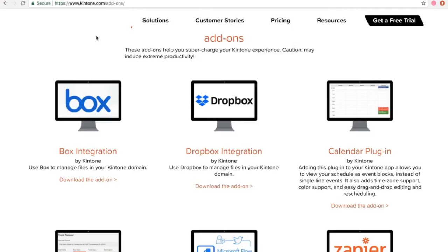This screenshot has width=448, height=252.
Task: Open the Box Integration title link
Action: coord(88,151)
